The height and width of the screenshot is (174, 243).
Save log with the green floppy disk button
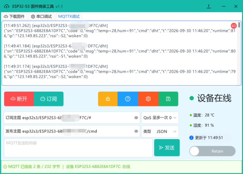click(x=168, y=99)
